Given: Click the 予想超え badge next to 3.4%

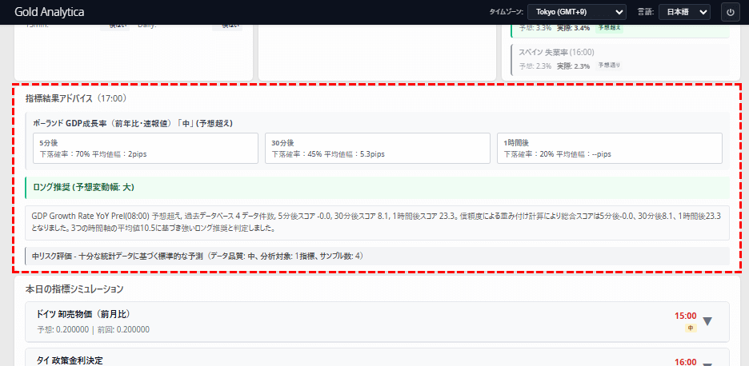Looking at the screenshot, I should click(x=610, y=28).
